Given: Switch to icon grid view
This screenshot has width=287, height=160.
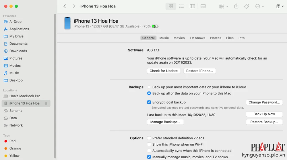Looking at the screenshot, I should pyautogui.click(x=171, y=6).
